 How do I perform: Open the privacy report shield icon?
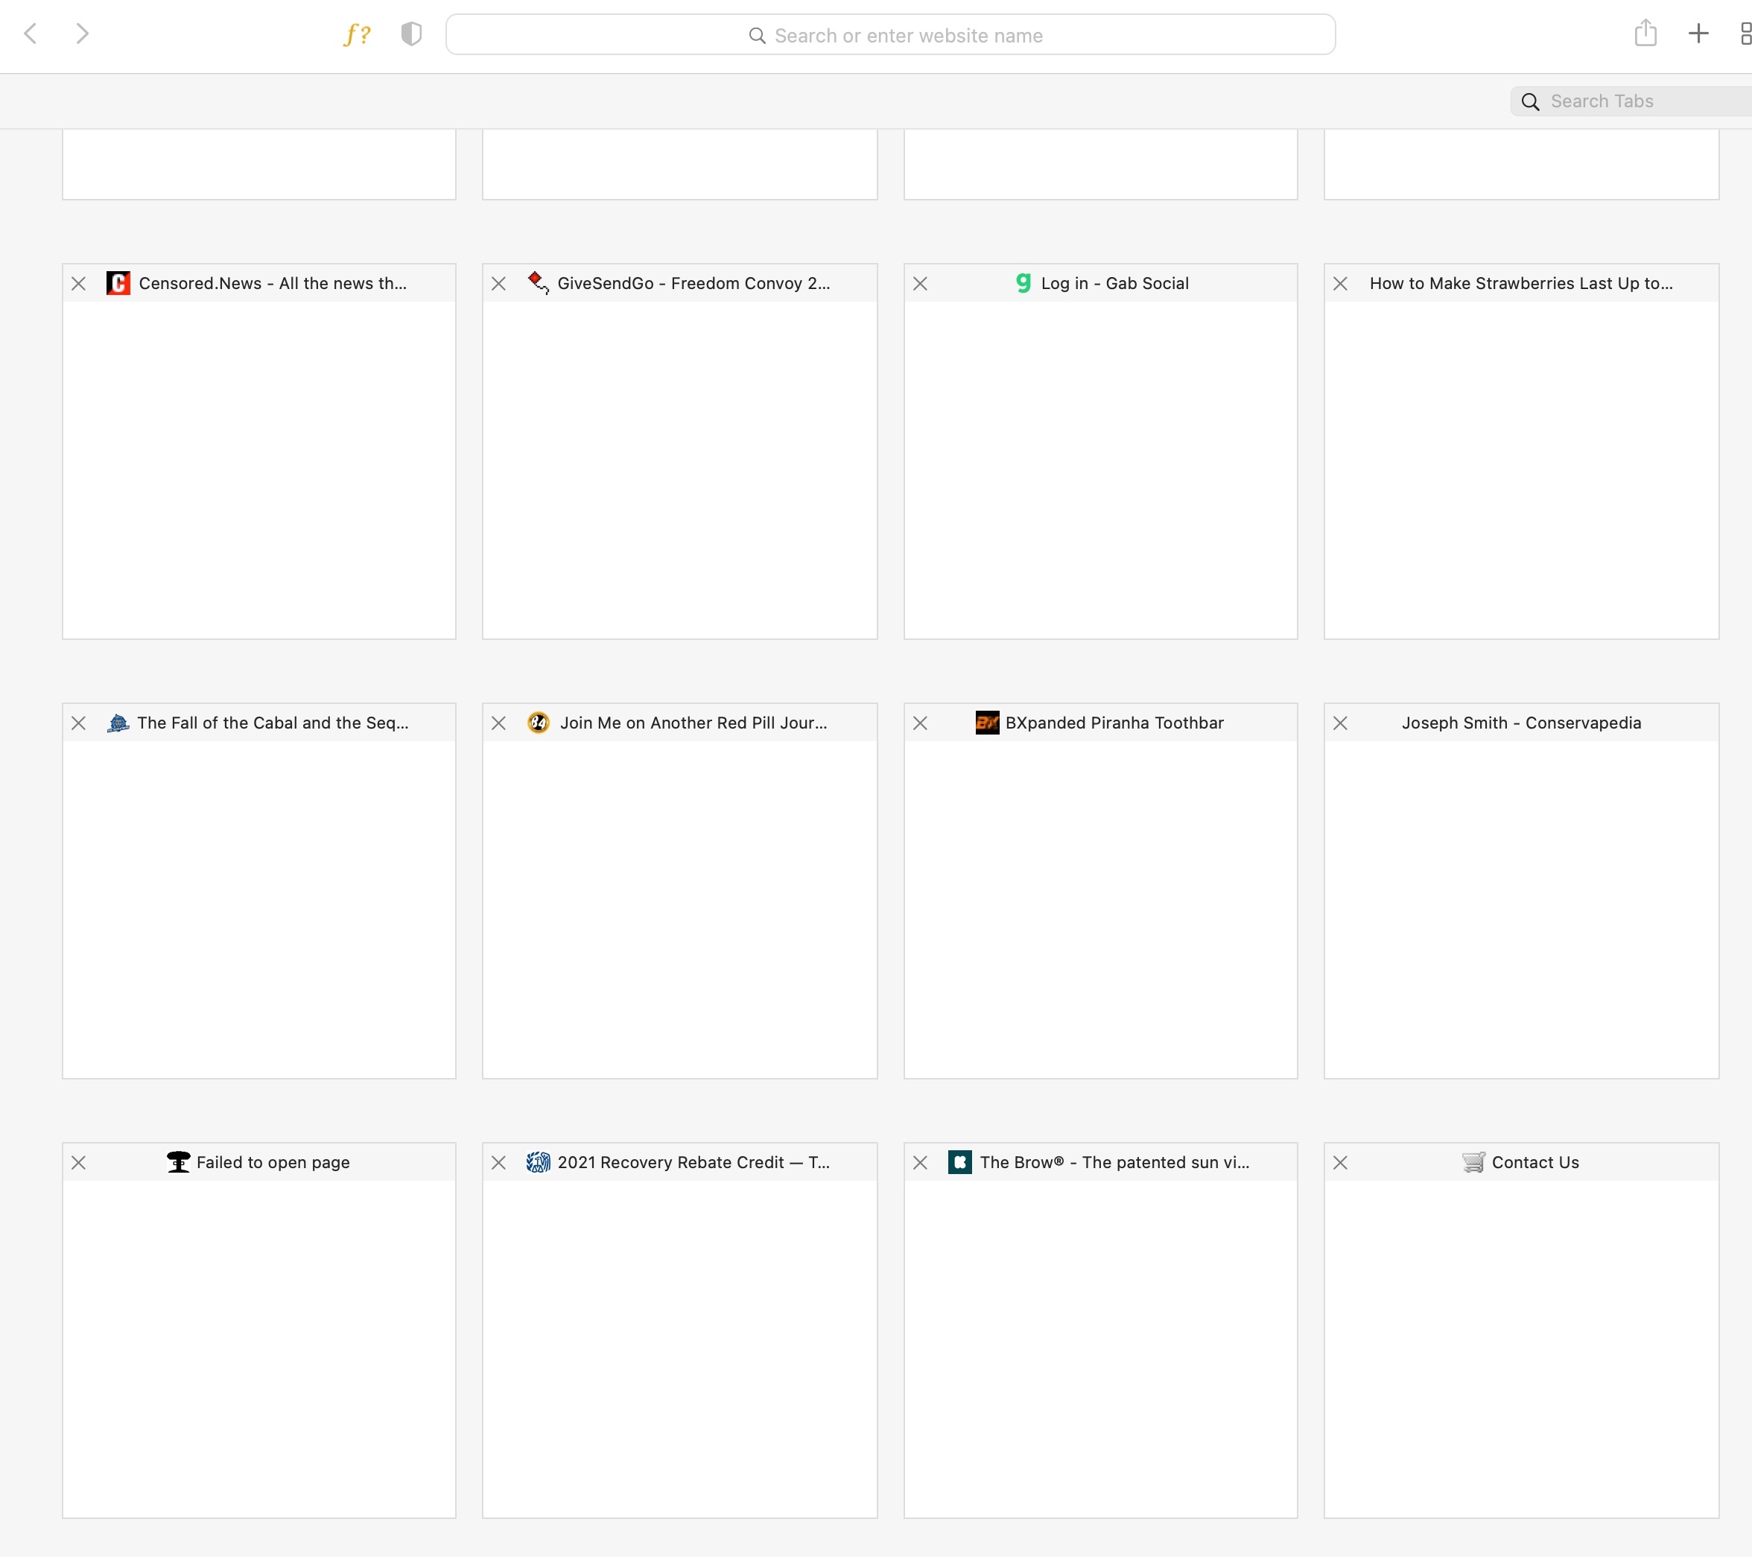click(x=411, y=34)
